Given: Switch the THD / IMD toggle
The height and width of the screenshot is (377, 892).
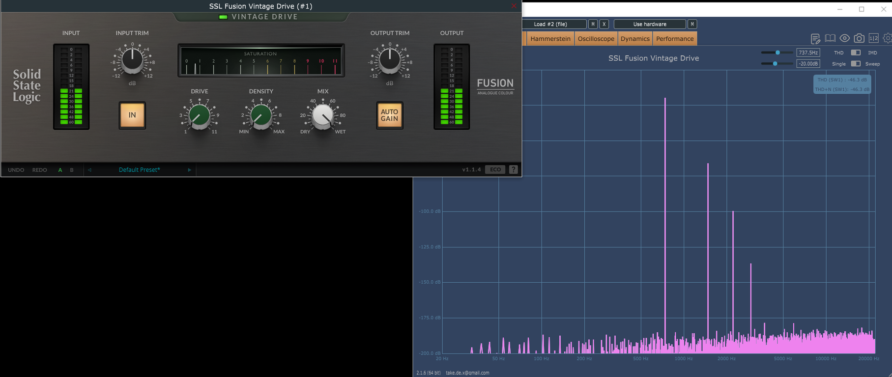Looking at the screenshot, I should coord(856,53).
